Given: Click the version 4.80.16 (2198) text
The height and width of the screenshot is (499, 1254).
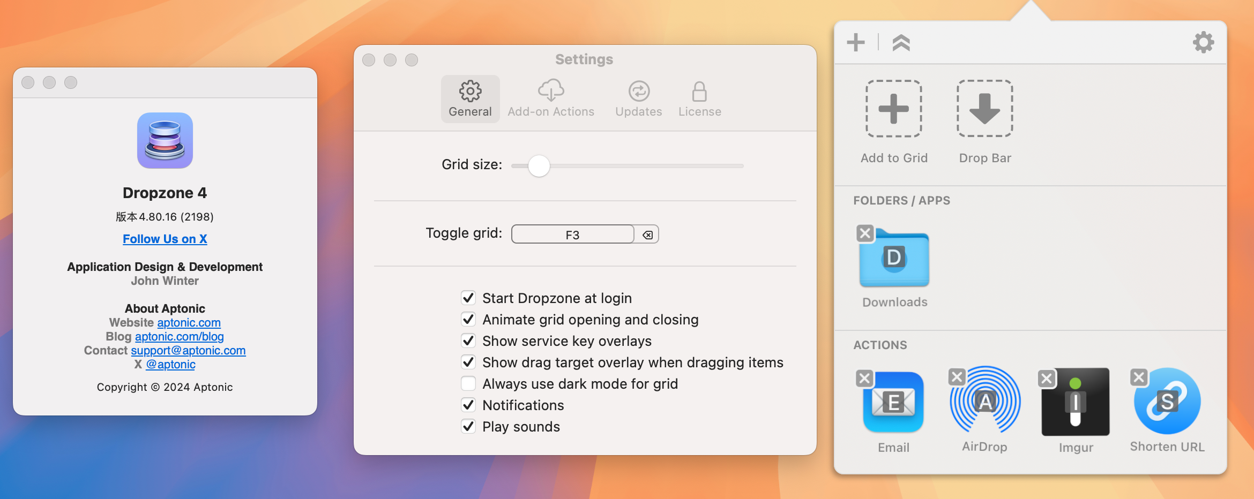Looking at the screenshot, I should tap(165, 217).
